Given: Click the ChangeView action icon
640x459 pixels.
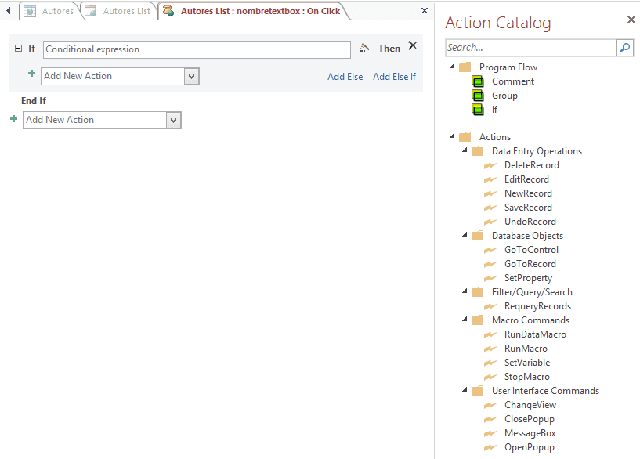Looking at the screenshot, I should pos(490,405).
